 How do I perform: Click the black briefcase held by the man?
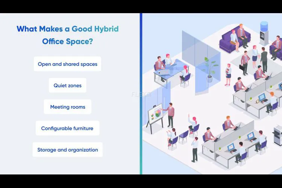click(242, 67)
